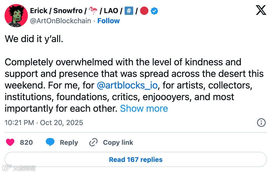Open Erick's zombie punk profile avatar
Image resolution: width=273 pixels, height=173 pixels.
click(16, 16)
